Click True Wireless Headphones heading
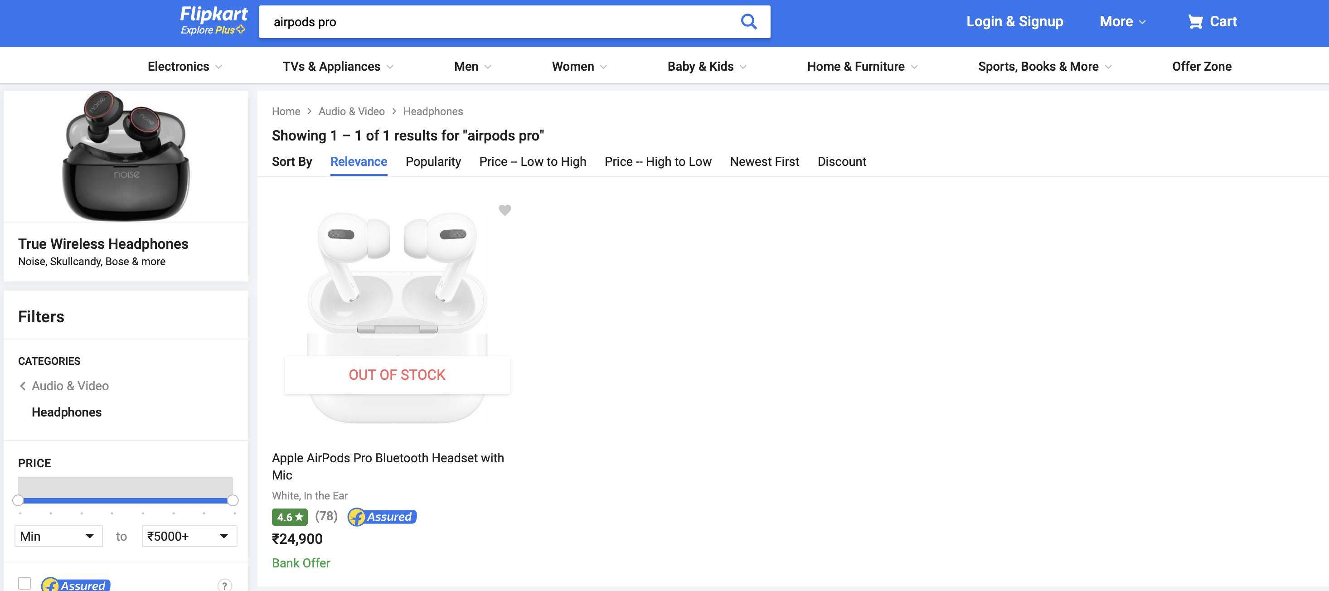The width and height of the screenshot is (1329, 591). tap(103, 243)
